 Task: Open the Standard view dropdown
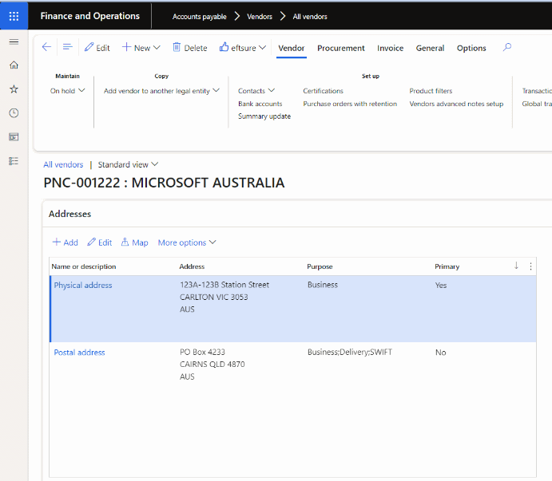pyautogui.click(x=128, y=164)
